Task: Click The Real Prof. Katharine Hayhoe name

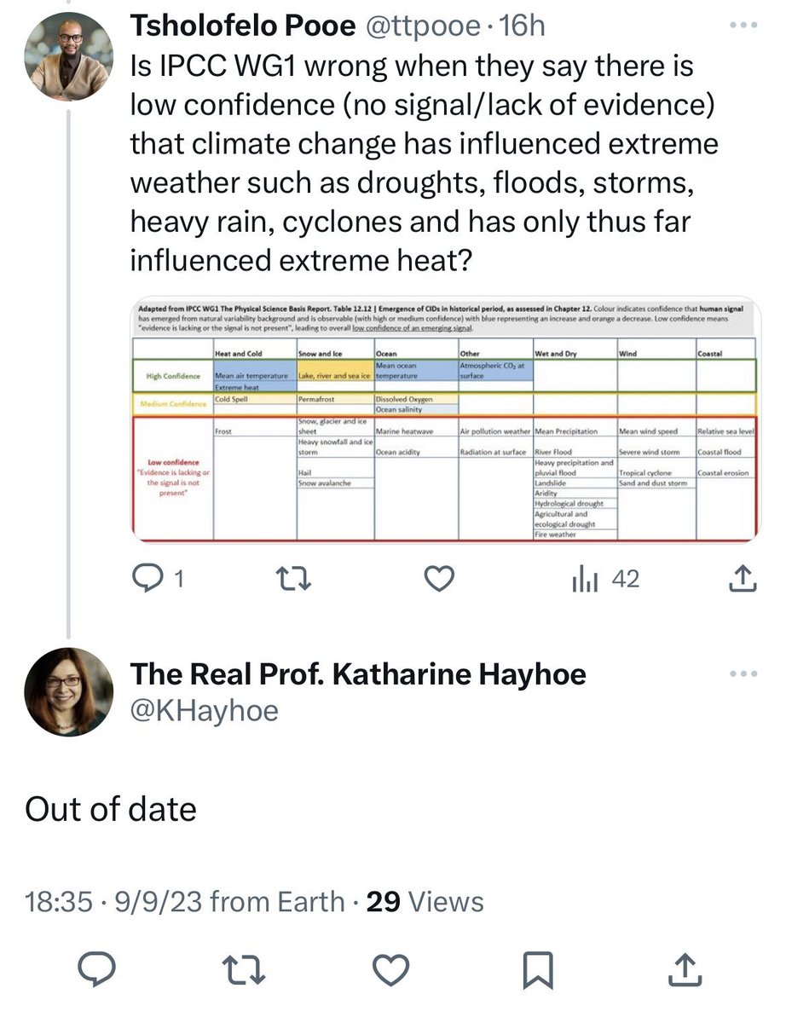Action: point(358,674)
